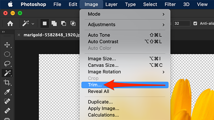Choose Trim from the Image menu

point(125,85)
